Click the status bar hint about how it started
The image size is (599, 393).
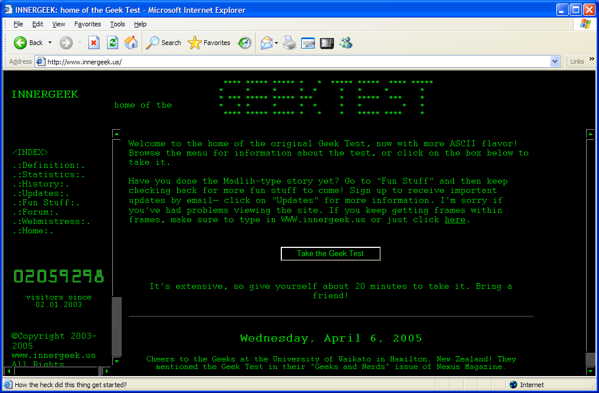71,385
